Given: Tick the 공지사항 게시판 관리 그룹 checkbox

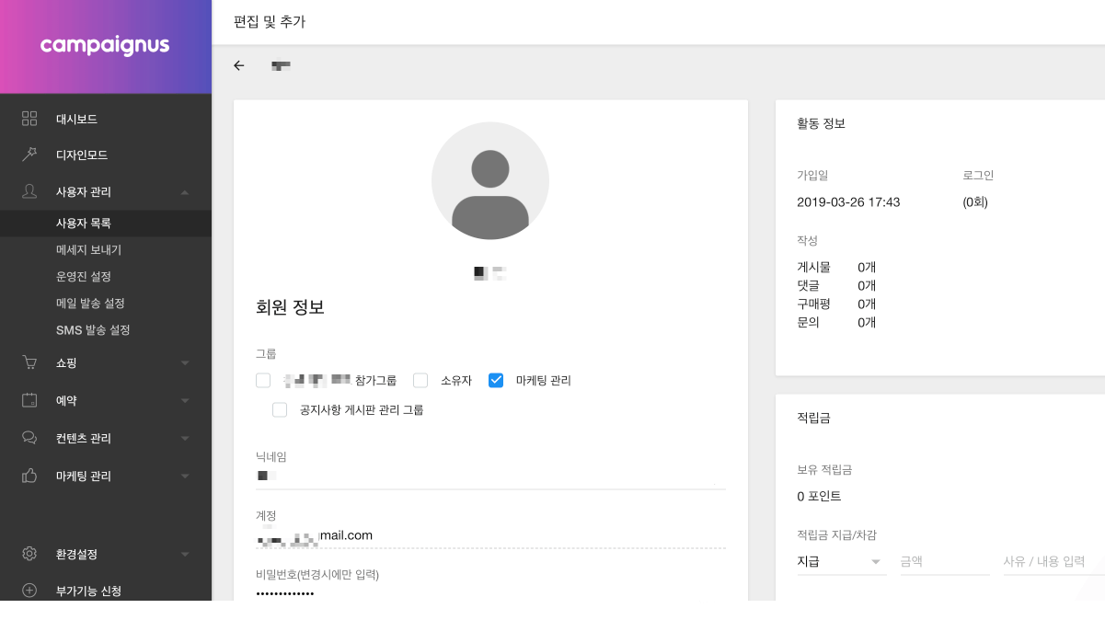Looking at the screenshot, I should tap(280, 410).
